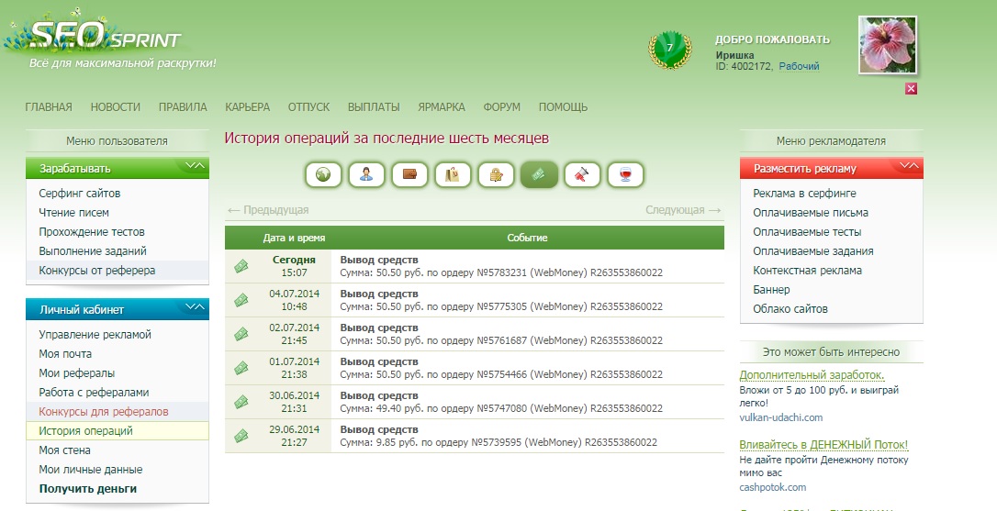The image size is (997, 511).
Task: Select the brown wallet filter icon
Action: 409,175
